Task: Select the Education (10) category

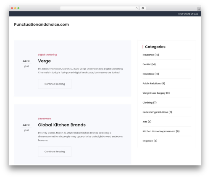Action: pos(151,74)
